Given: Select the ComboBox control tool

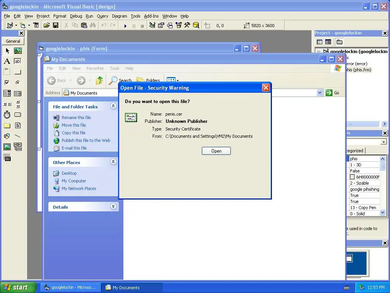Looking at the screenshot, I should pos(7,93).
